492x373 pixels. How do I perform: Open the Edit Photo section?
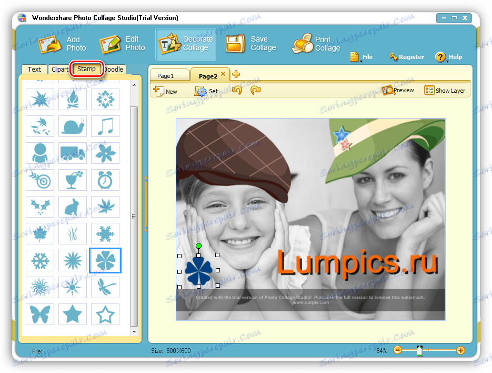pyautogui.click(x=123, y=44)
